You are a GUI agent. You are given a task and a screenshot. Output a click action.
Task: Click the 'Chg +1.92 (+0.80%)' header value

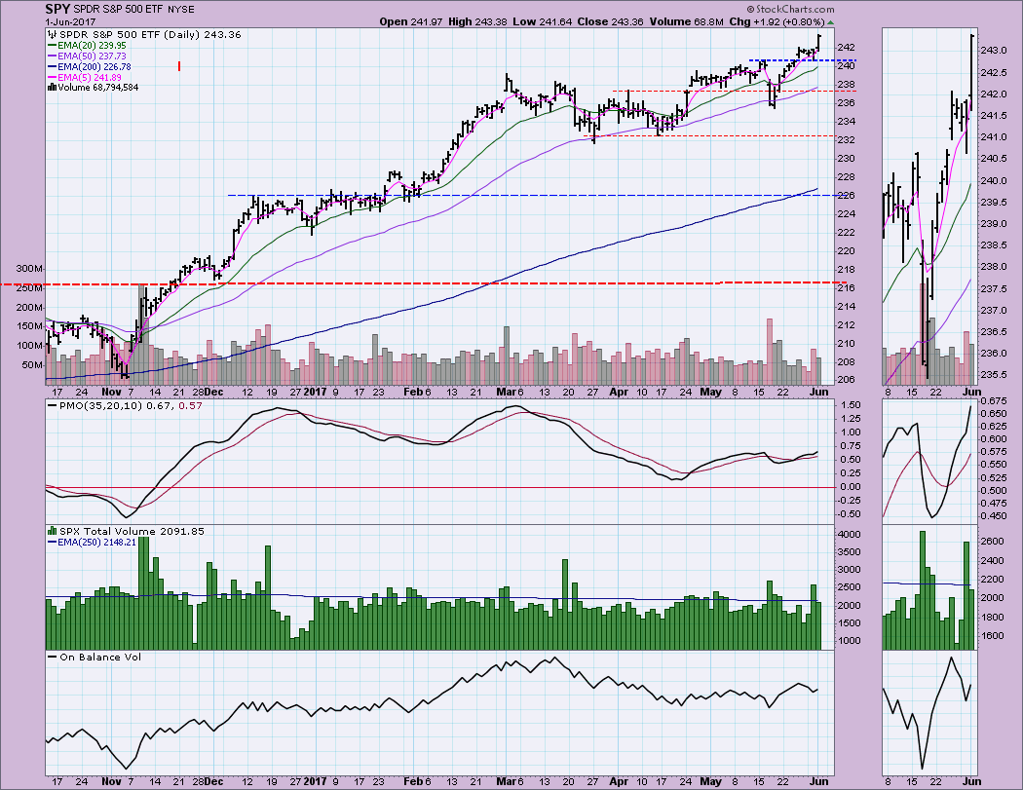777,21
